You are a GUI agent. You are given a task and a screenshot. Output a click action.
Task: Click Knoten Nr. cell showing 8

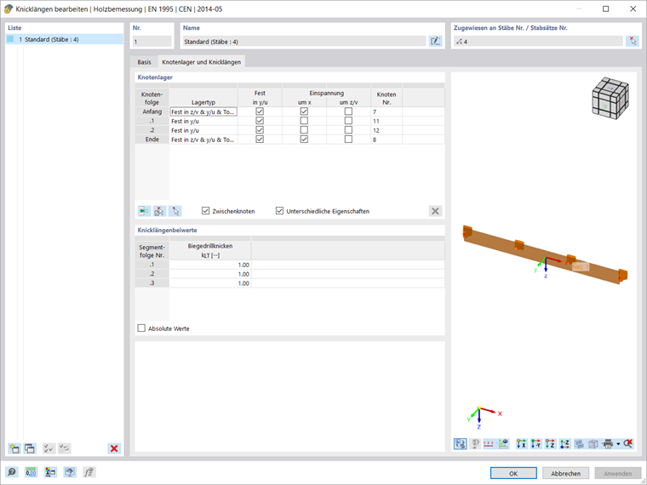coord(386,140)
